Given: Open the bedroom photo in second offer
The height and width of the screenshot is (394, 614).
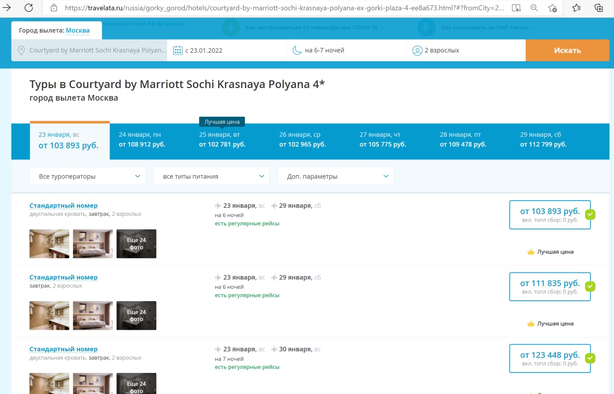Looking at the screenshot, I should 93,315.
